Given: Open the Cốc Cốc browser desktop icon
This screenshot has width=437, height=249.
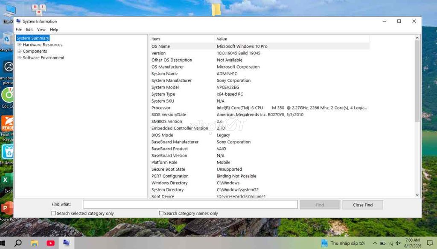Looking at the screenshot, I should [7, 97].
